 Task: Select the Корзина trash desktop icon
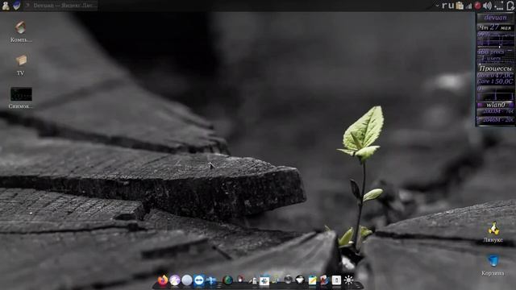[493, 265]
